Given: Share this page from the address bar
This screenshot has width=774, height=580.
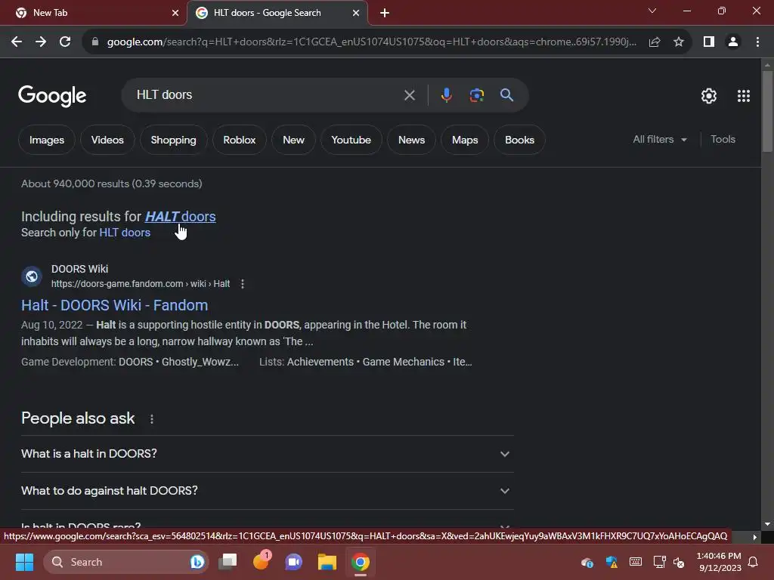Looking at the screenshot, I should pos(655,42).
